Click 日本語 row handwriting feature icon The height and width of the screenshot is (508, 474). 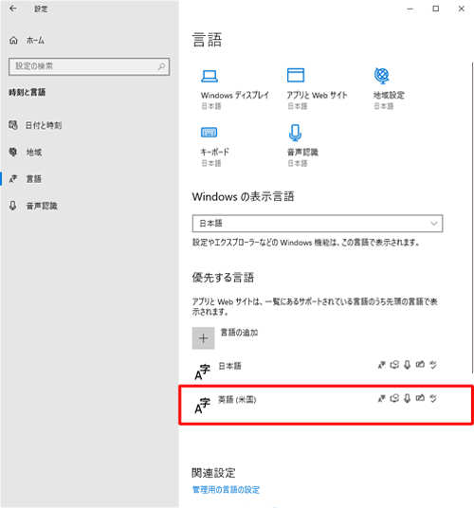click(420, 365)
